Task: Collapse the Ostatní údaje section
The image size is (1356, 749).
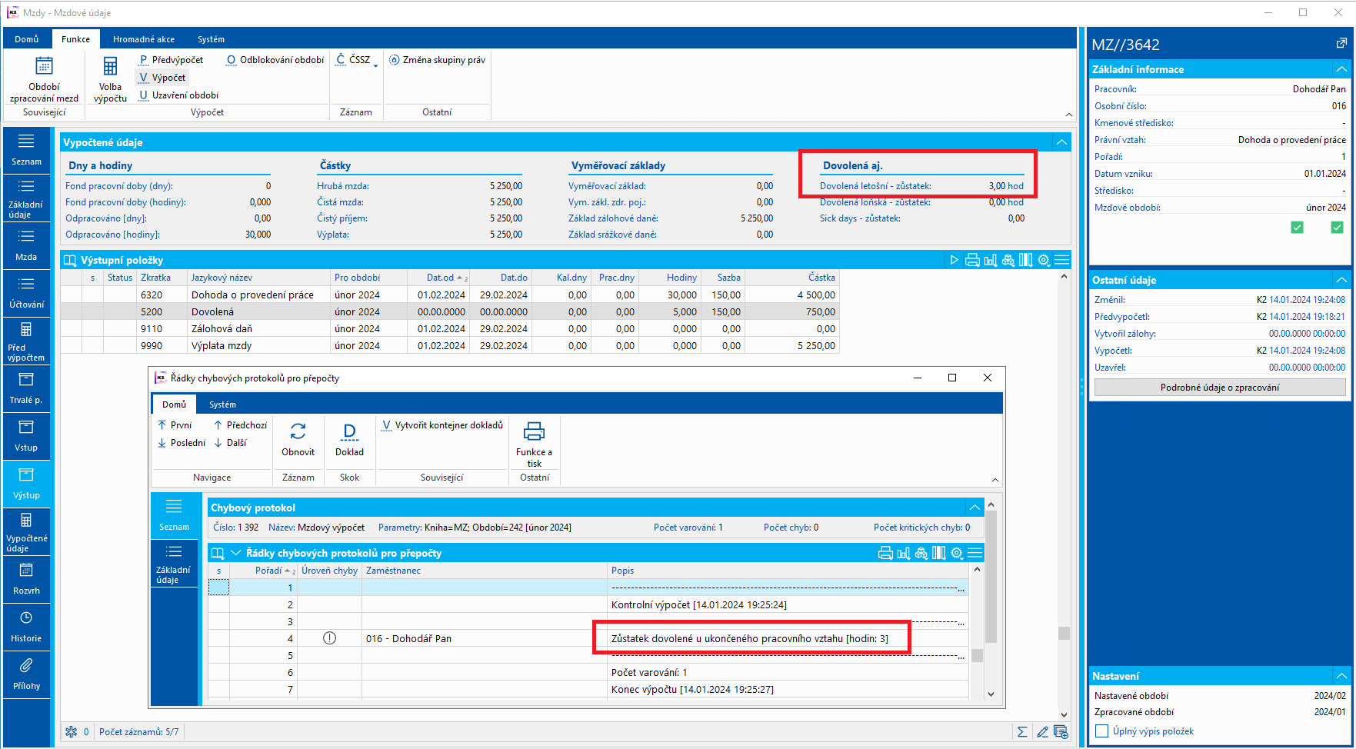Action: tap(1341, 280)
